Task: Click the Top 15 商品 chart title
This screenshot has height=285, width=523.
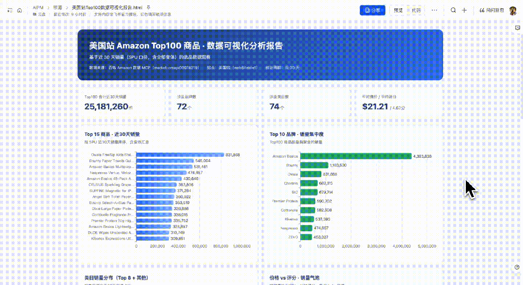Action: [112, 135]
